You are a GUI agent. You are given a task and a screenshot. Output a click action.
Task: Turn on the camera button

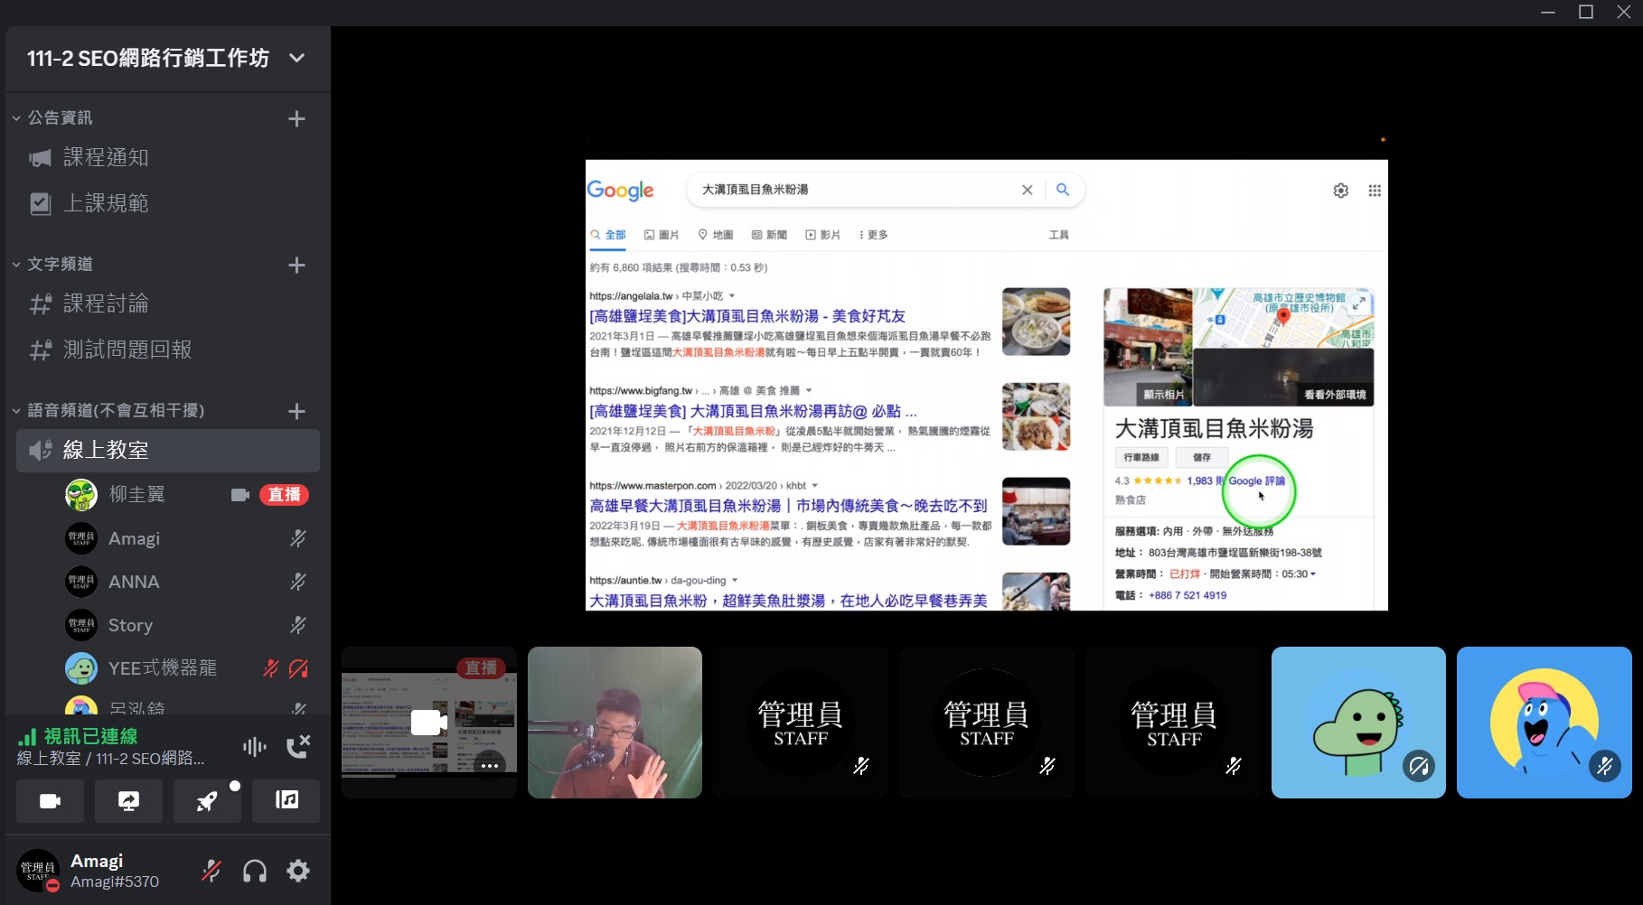tap(51, 801)
